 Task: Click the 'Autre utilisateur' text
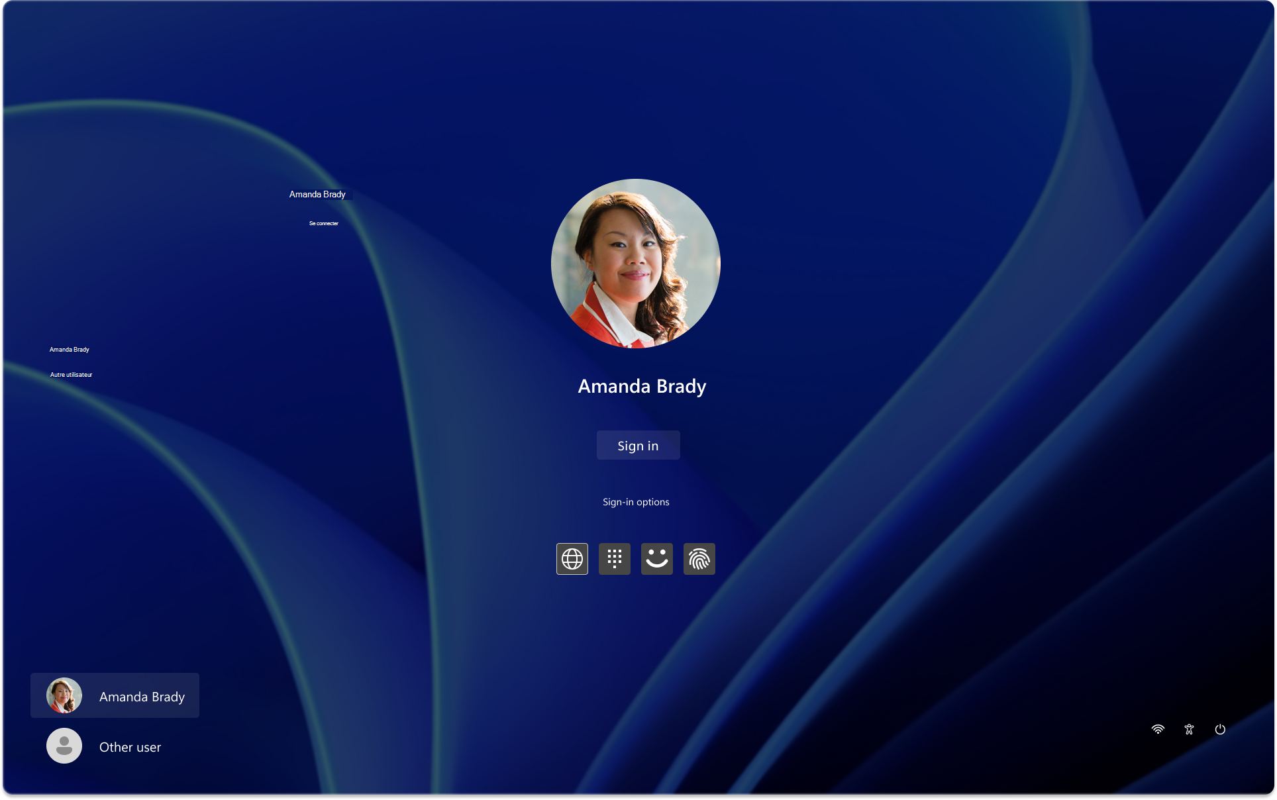click(71, 375)
